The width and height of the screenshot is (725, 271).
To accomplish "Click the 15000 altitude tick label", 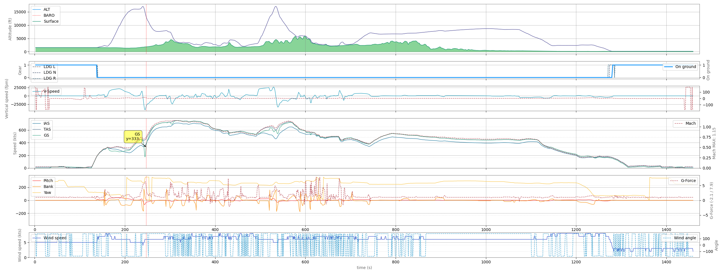I will coord(20,12).
